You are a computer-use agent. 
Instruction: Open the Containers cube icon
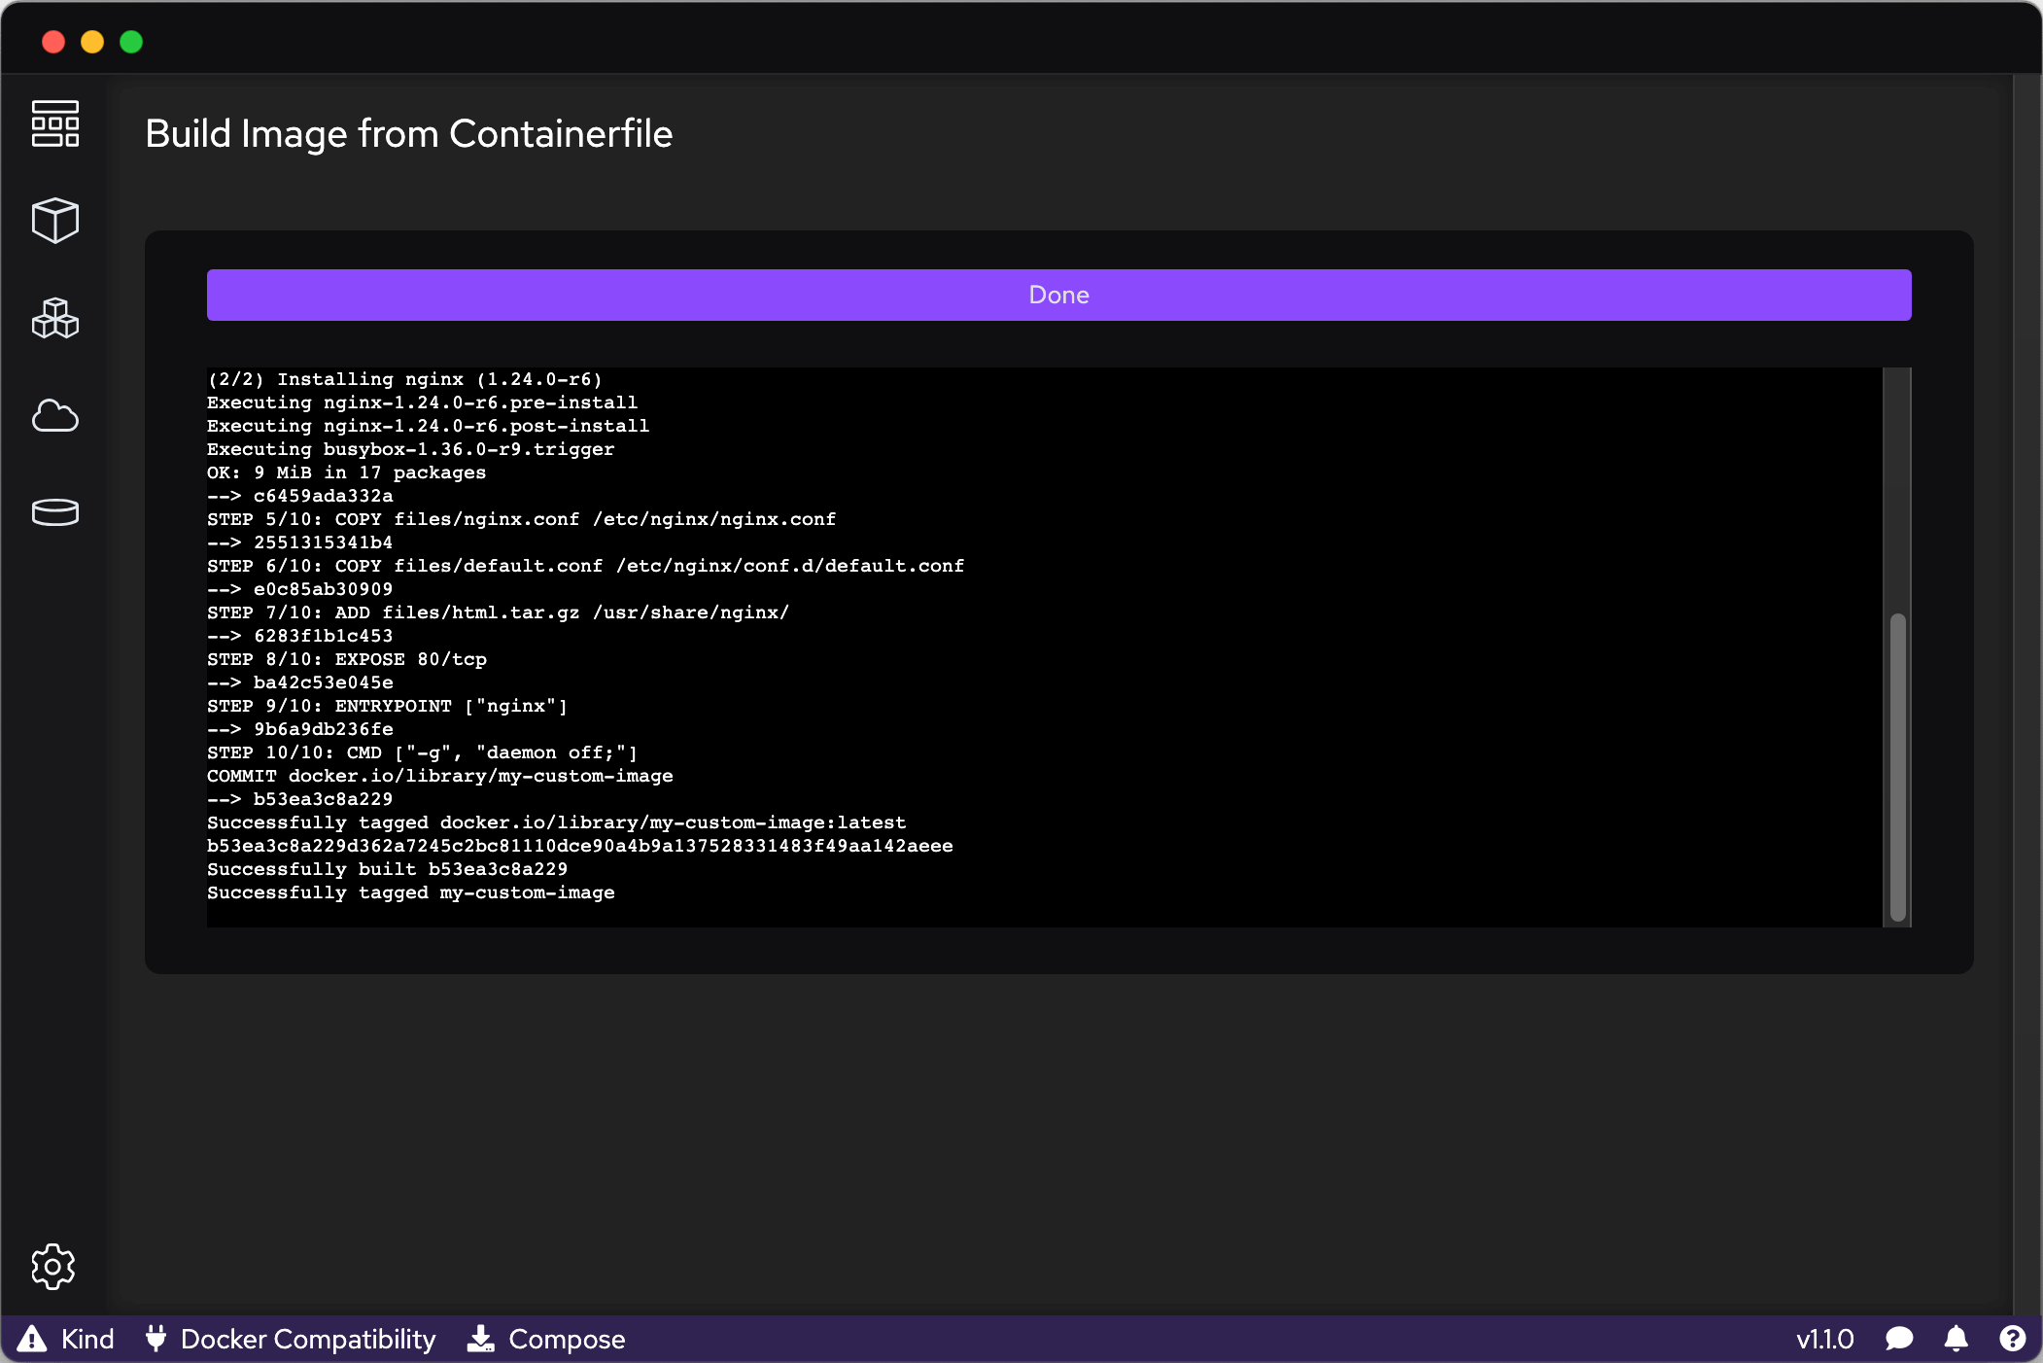(x=55, y=221)
